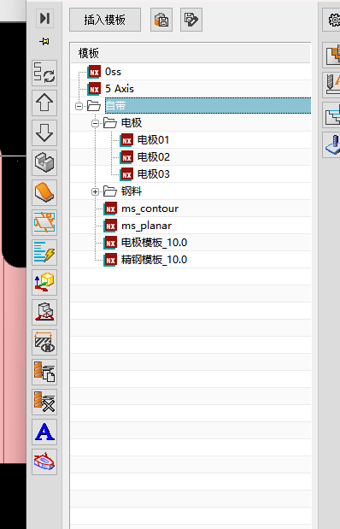Click the orange-outlined plane icon

pos(44,222)
